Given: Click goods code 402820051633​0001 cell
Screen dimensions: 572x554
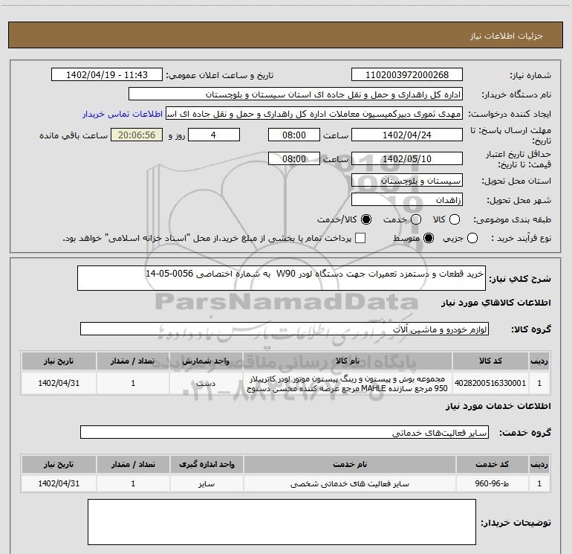Looking at the screenshot, I should click(490, 383).
